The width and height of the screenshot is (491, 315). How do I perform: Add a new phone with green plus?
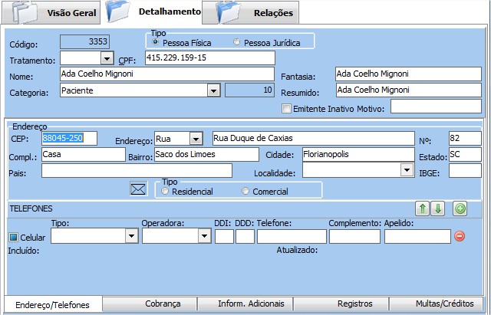pyautogui.click(x=460, y=208)
